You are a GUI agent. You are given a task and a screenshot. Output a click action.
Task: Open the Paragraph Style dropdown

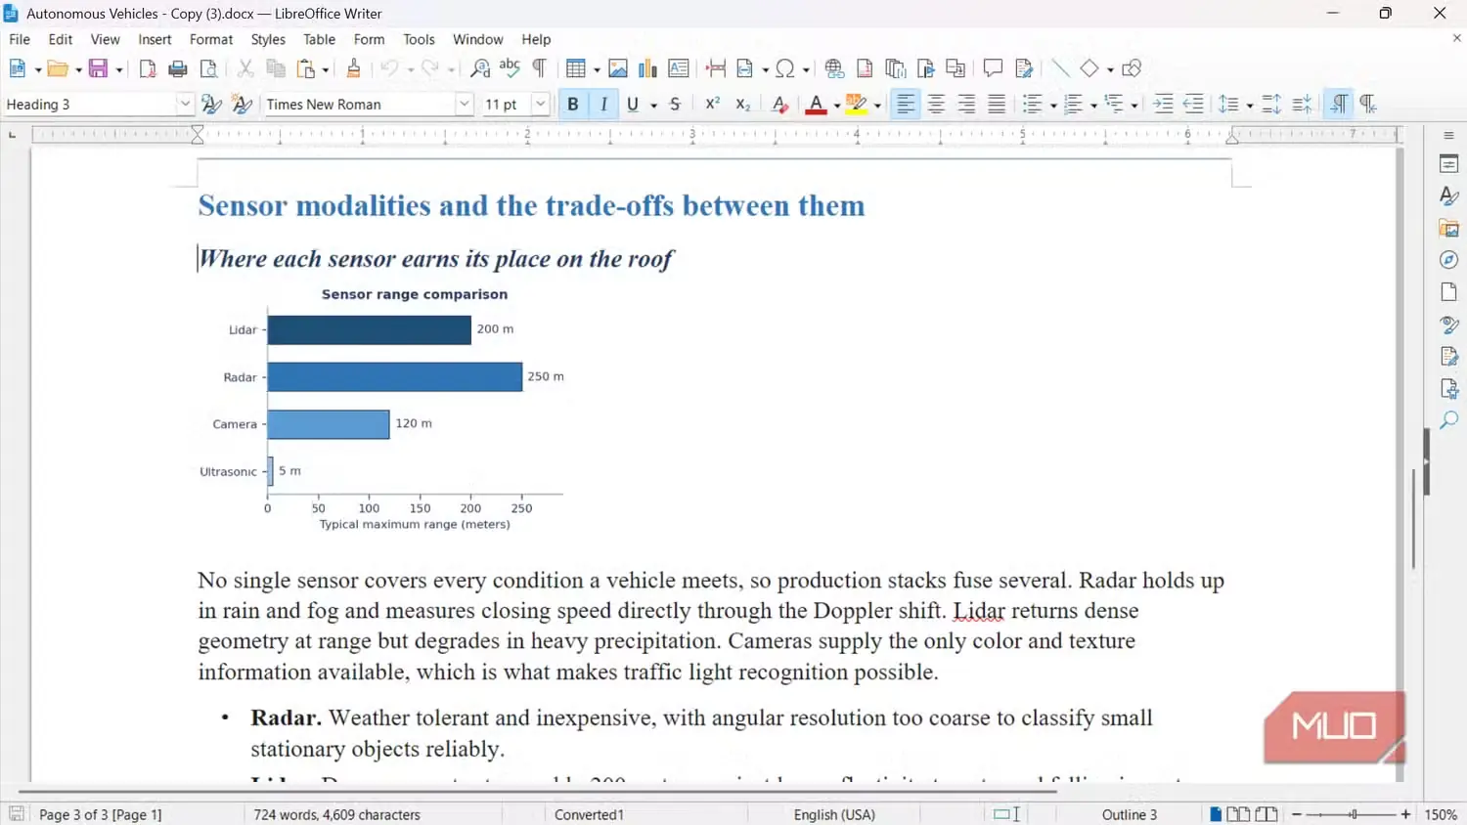point(185,105)
